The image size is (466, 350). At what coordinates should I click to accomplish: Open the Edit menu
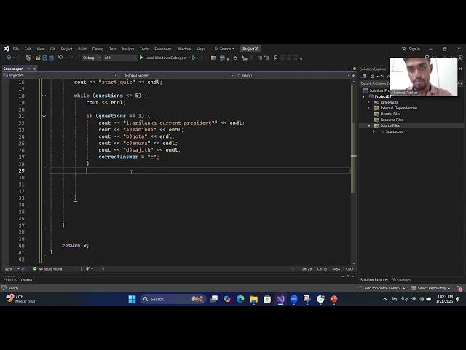coord(28,49)
